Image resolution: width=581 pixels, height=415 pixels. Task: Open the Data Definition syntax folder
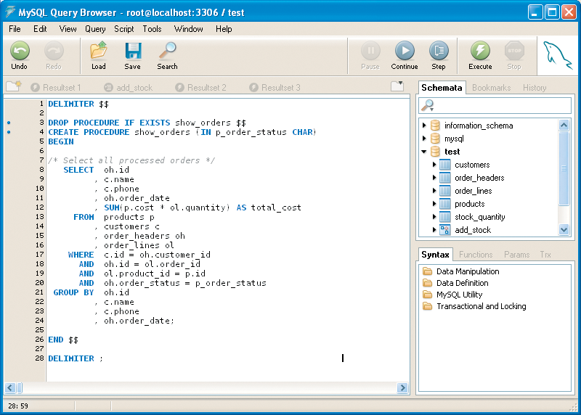click(x=428, y=283)
